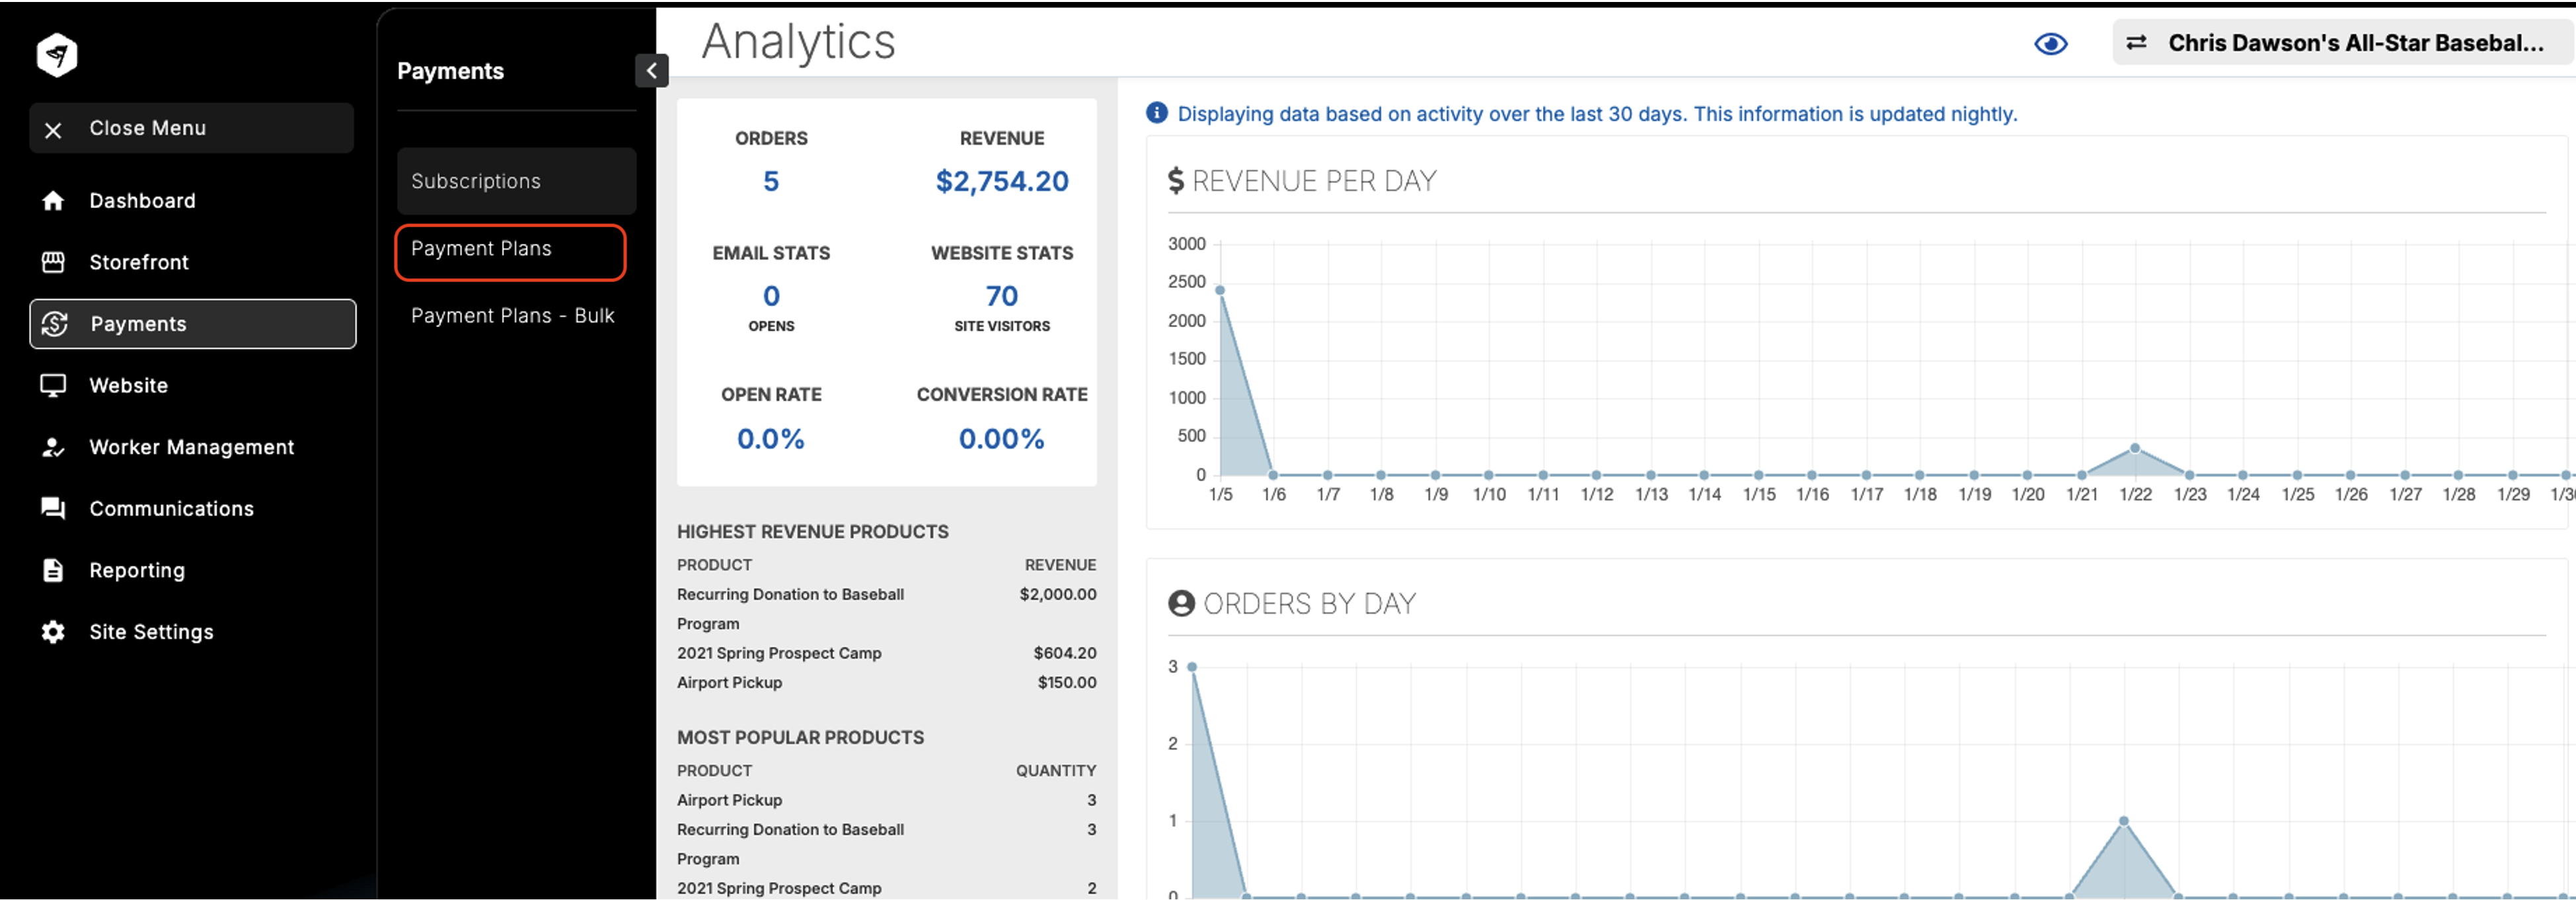Open Site Settings label
Viewport: 2576px width, 900px height.
[x=152, y=632]
